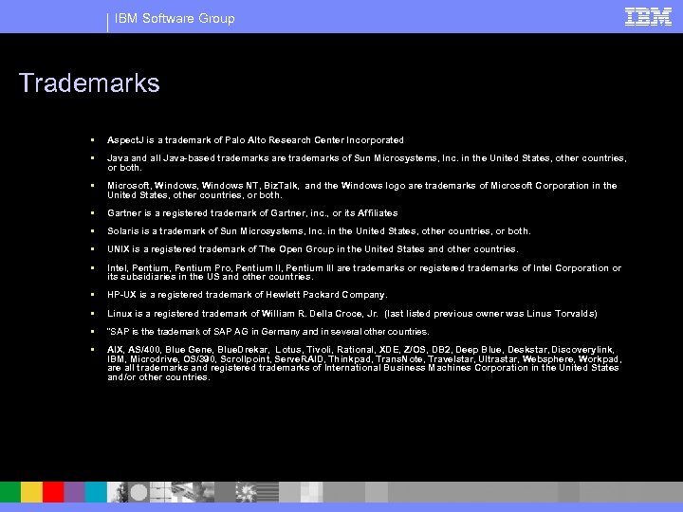Image resolution: width=683 pixels, height=512 pixels.
Task: Click the "IBM Software Group" header text
Action: tap(175, 18)
